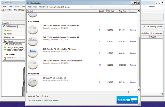The height and width of the screenshot is (107, 165).
Task: Click the CHECKOUT cart button
Action: pos(127,100)
